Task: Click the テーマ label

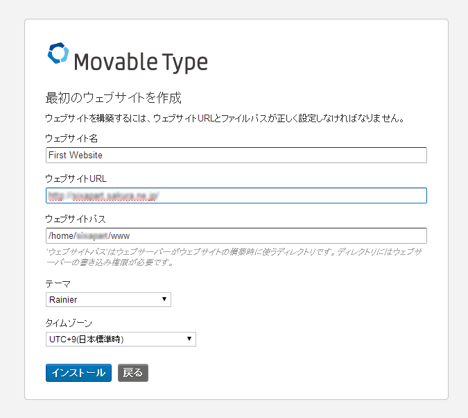Action: tap(58, 284)
